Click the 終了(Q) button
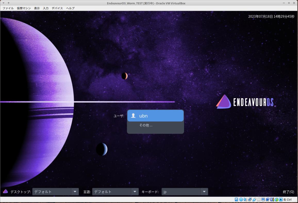 click(288, 192)
